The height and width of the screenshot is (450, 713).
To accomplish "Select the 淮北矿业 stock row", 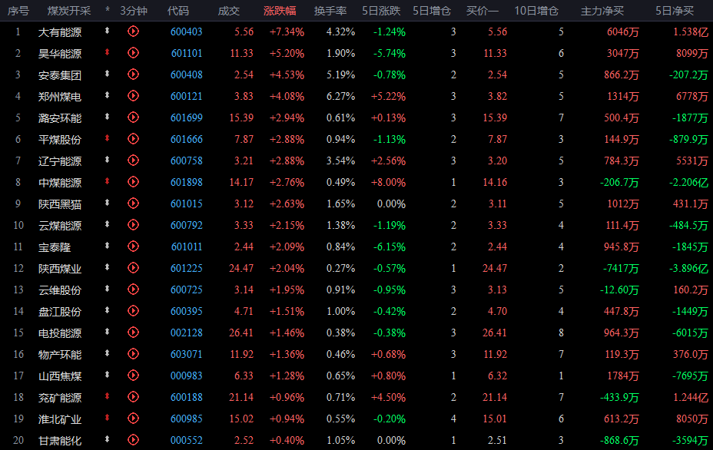I will coord(356,419).
